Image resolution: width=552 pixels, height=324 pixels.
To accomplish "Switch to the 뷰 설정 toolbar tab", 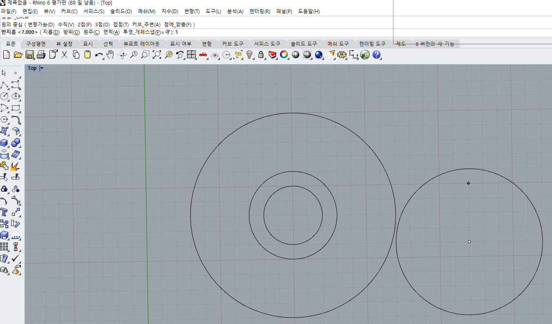I will click(x=64, y=44).
